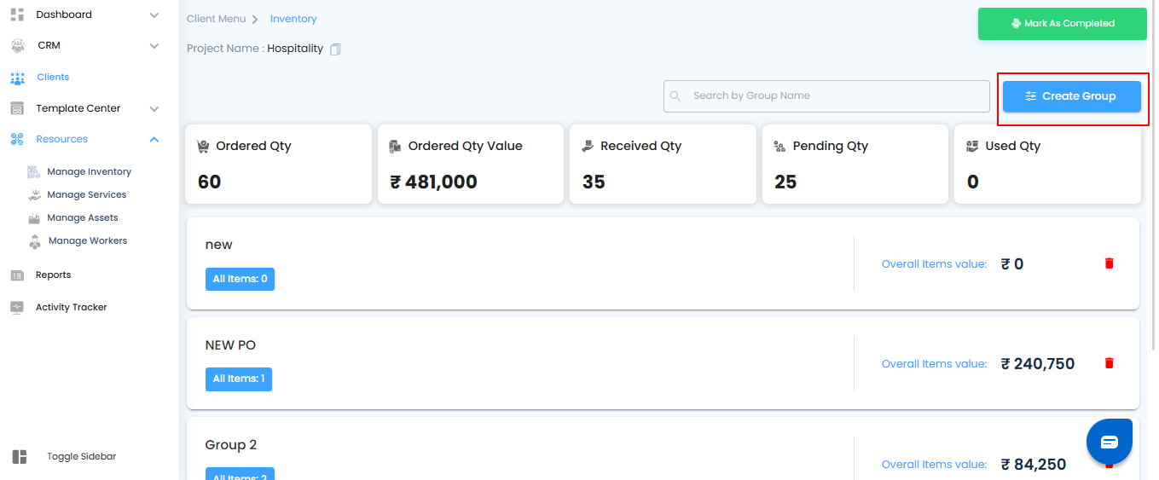Select Manage Assets in sidebar
Screen dimensions: 1159x480
(83, 218)
